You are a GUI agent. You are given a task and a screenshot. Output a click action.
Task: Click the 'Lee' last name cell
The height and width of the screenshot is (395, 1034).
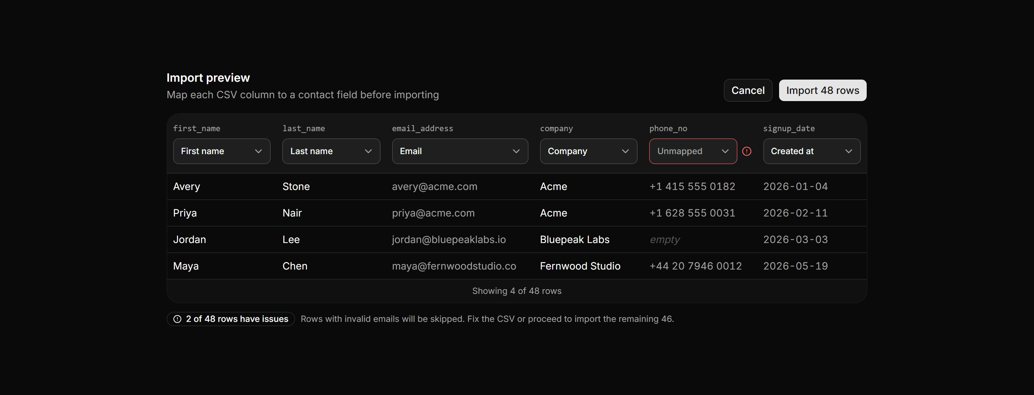pos(291,239)
